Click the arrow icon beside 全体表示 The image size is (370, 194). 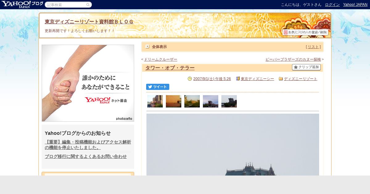coord(147,46)
